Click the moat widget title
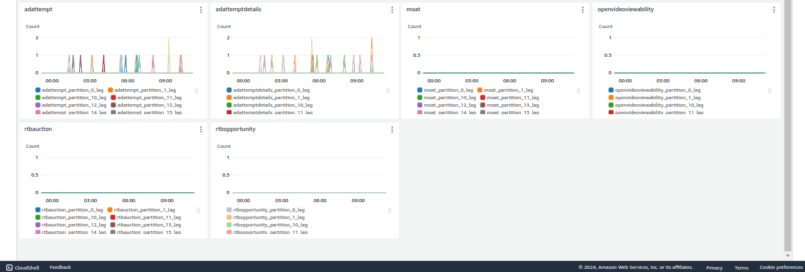 (x=413, y=9)
